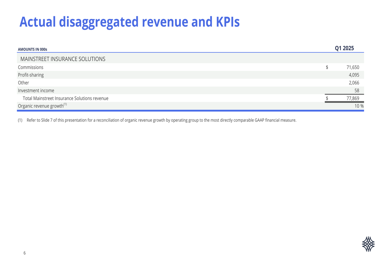Select the organic growth value 10 %
This screenshot has width=389, height=266.
[x=359, y=106]
